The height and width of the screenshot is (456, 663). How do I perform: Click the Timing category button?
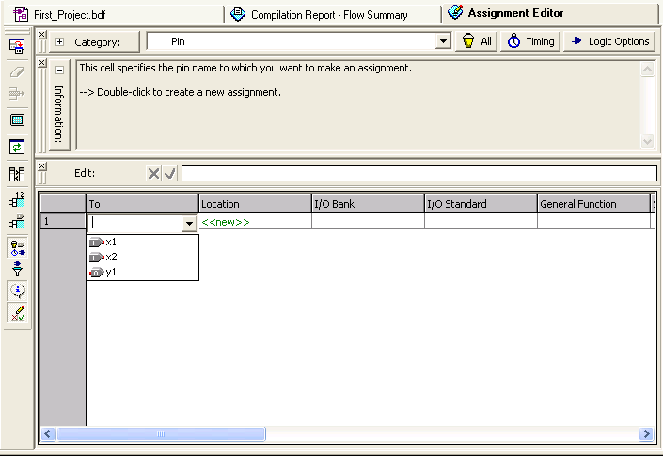[530, 41]
